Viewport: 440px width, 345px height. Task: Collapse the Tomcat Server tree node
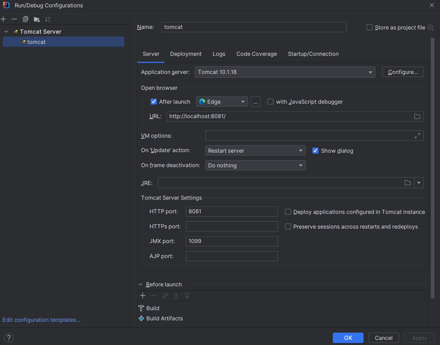click(6, 32)
